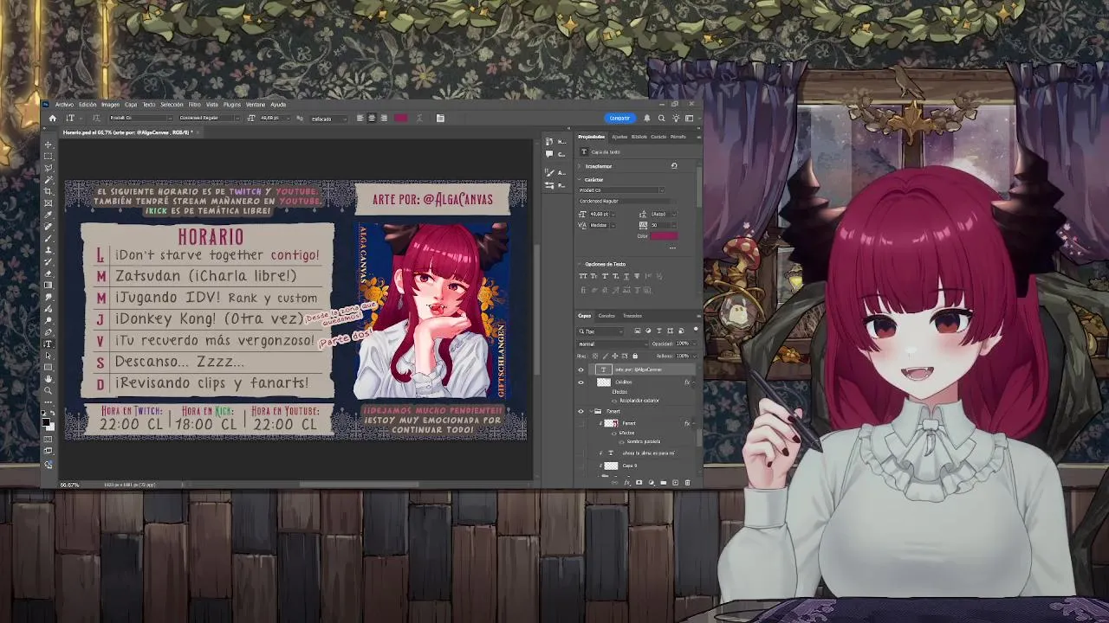Open the collapsed Comments panel icon
Screen dimensions: 1109x623
pyautogui.click(x=549, y=154)
